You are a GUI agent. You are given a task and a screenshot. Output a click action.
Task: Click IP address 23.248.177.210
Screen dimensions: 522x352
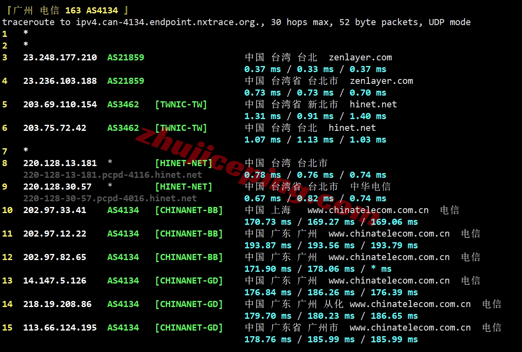[60, 58]
